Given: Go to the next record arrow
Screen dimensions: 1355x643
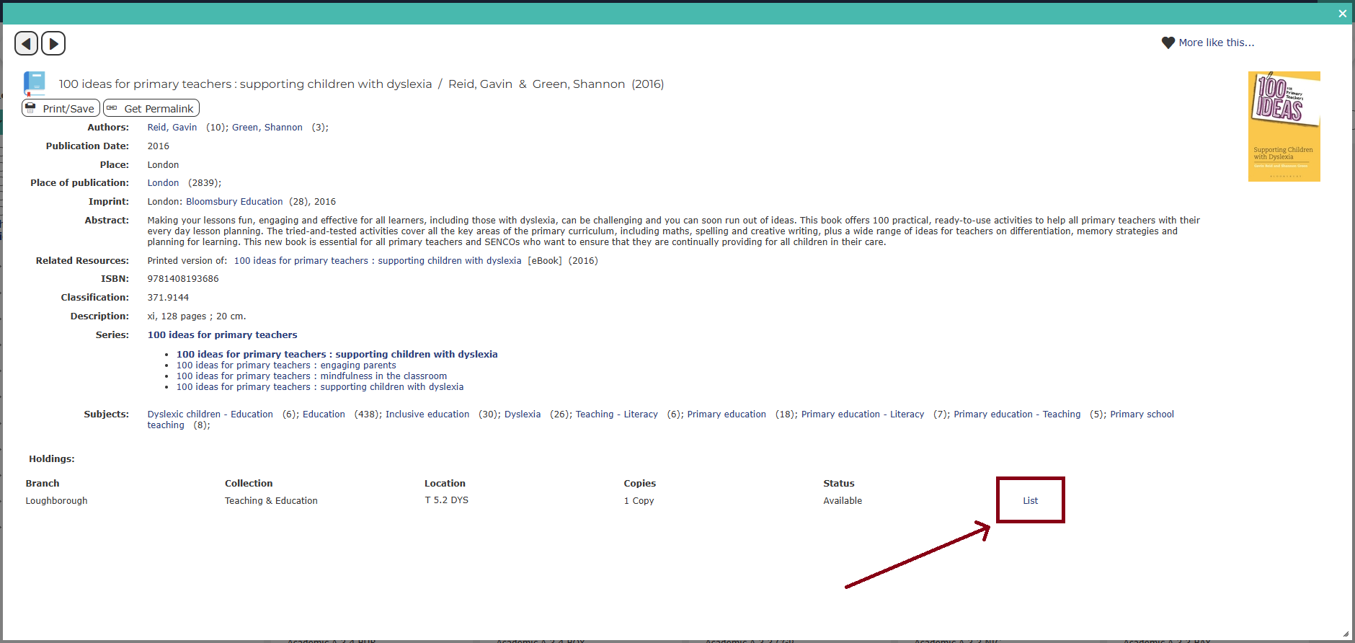Looking at the screenshot, I should tap(53, 44).
